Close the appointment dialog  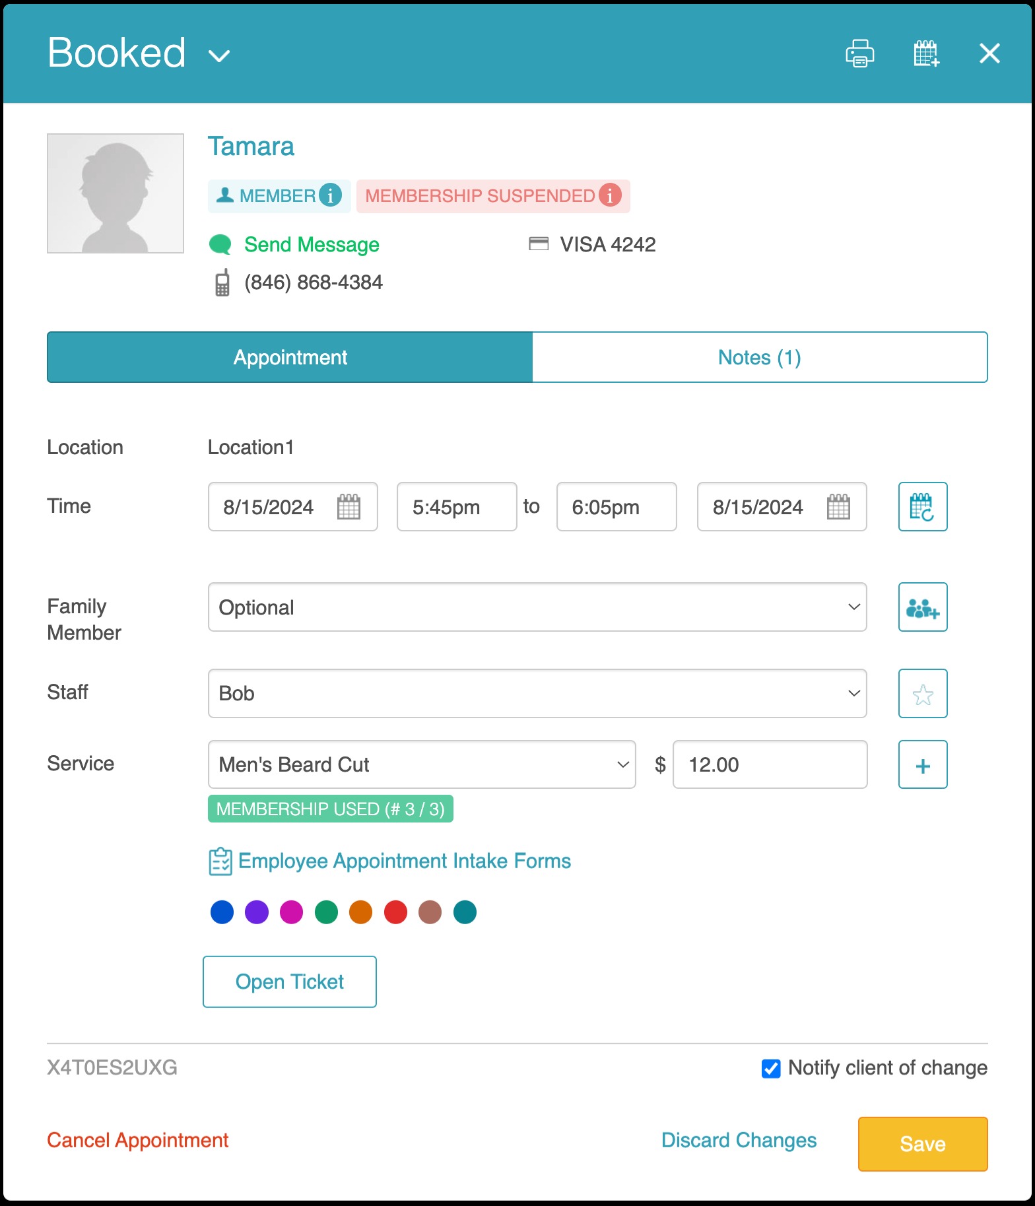coord(989,53)
